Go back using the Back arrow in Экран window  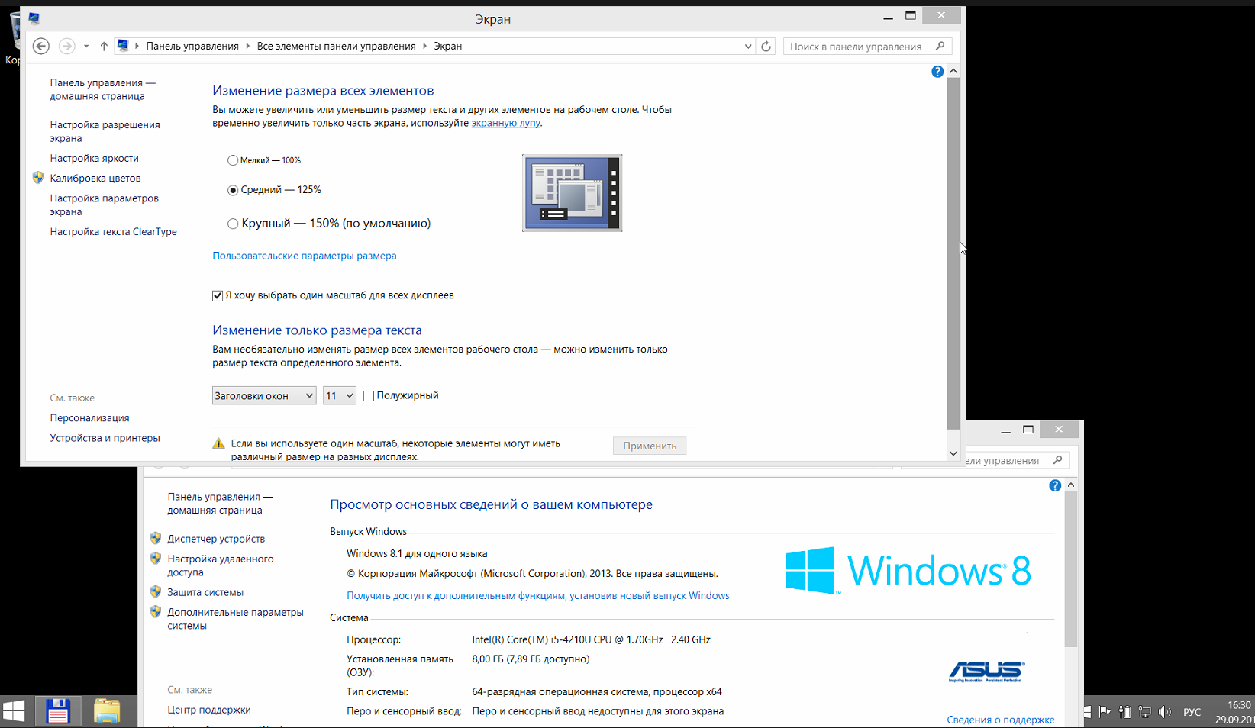(41, 47)
